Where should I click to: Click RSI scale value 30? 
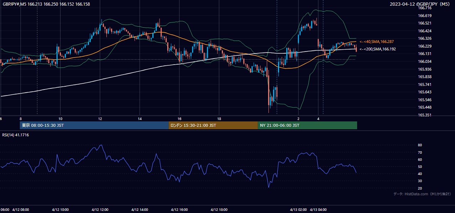420,181
